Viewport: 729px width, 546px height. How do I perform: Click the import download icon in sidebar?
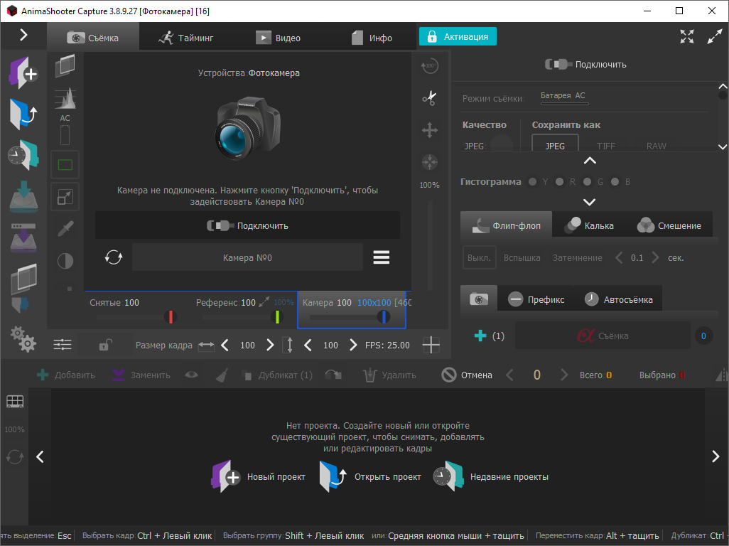[23, 196]
